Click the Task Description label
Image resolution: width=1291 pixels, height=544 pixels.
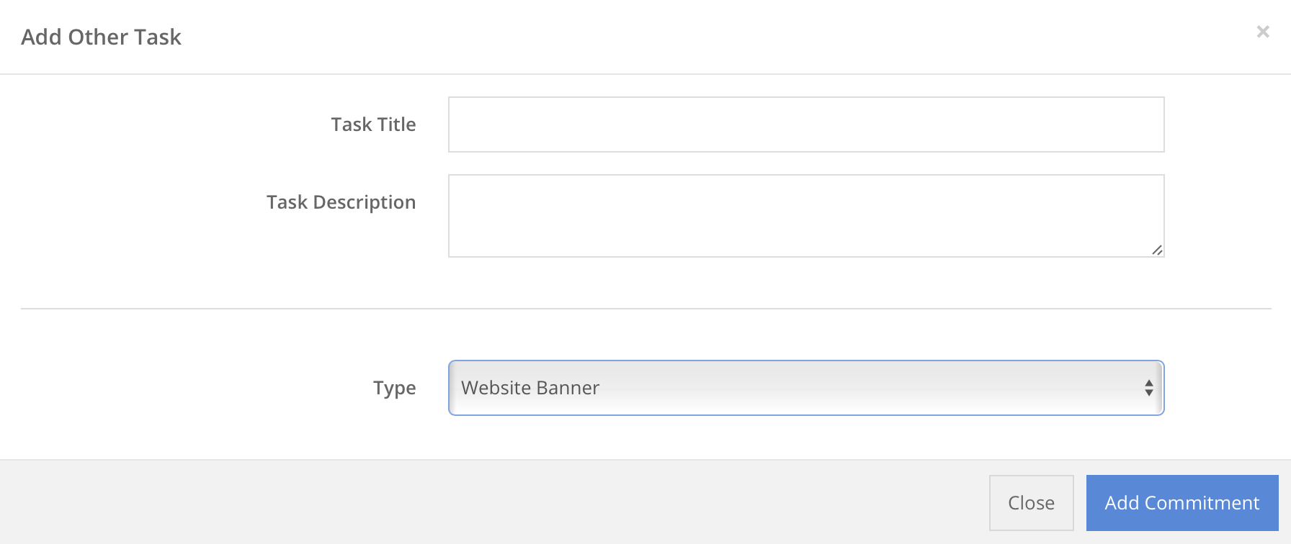341,202
